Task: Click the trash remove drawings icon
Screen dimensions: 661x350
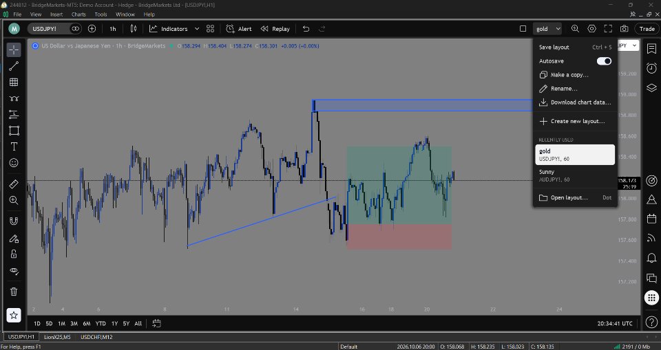Action: [x=14, y=291]
